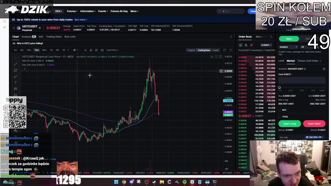Screen dimensions: 331x186
Task: Expand the Information menu
Action: [x=88, y=11]
